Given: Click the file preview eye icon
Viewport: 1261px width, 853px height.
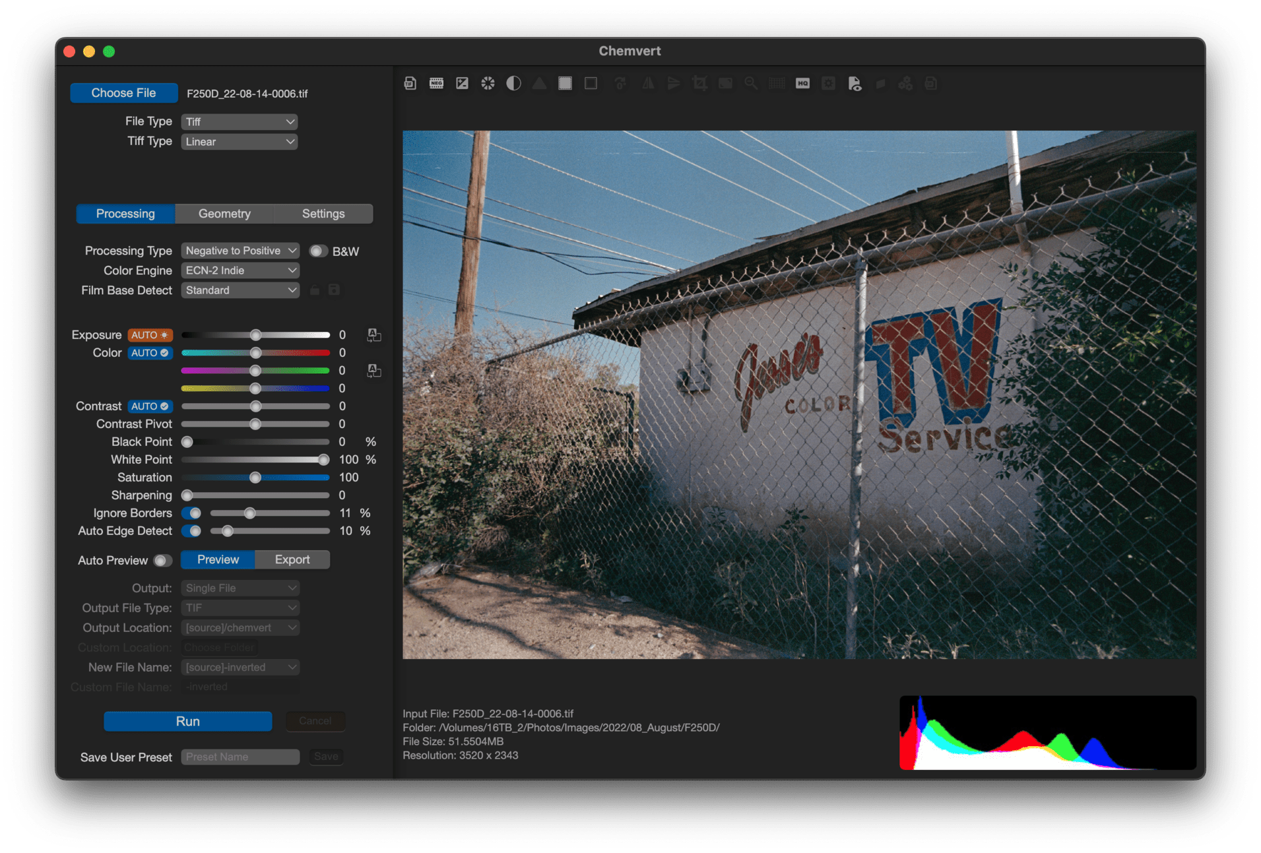Looking at the screenshot, I should coord(855,84).
